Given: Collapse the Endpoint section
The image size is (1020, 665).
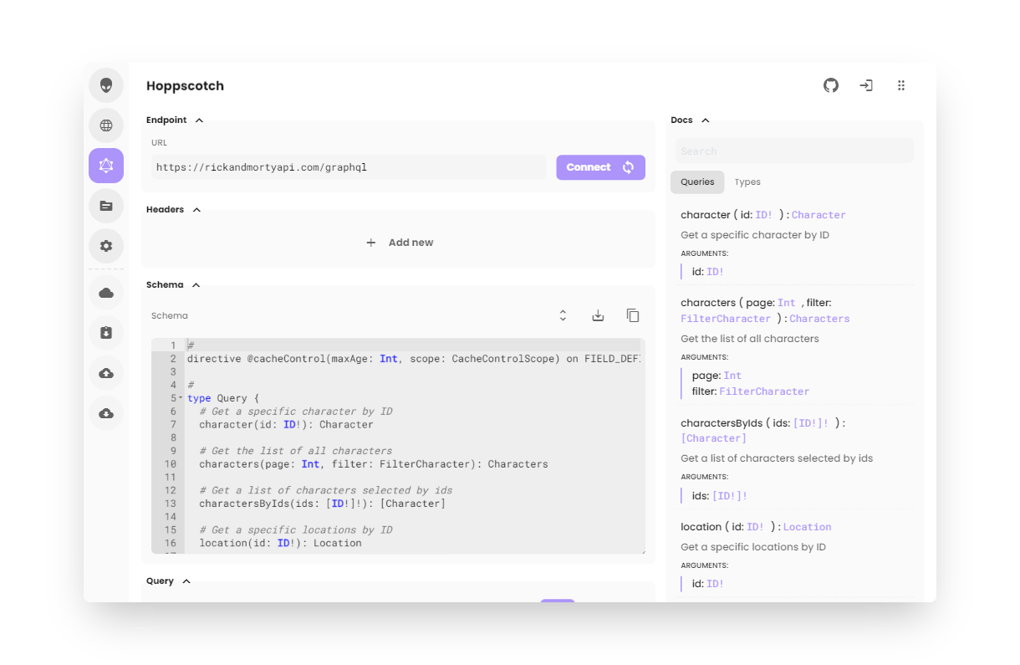Looking at the screenshot, I should (199, 120).
